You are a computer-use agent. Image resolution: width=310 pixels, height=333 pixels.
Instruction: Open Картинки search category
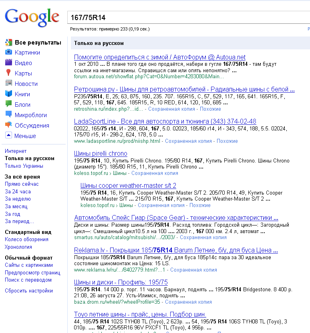click(27, 53)
